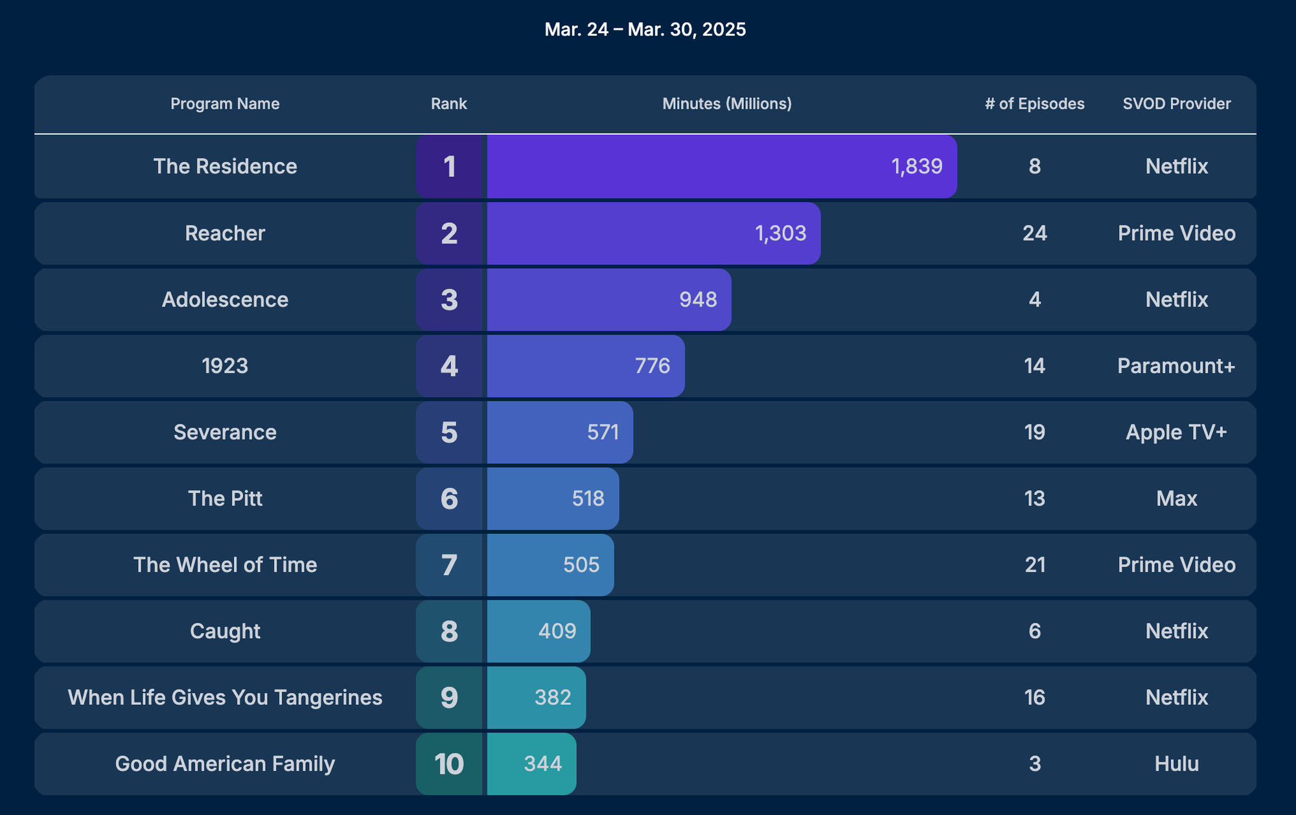The image size is (1296, 815).
Task: Click the SVOD Provider column header
Action: click(1177, 104)
